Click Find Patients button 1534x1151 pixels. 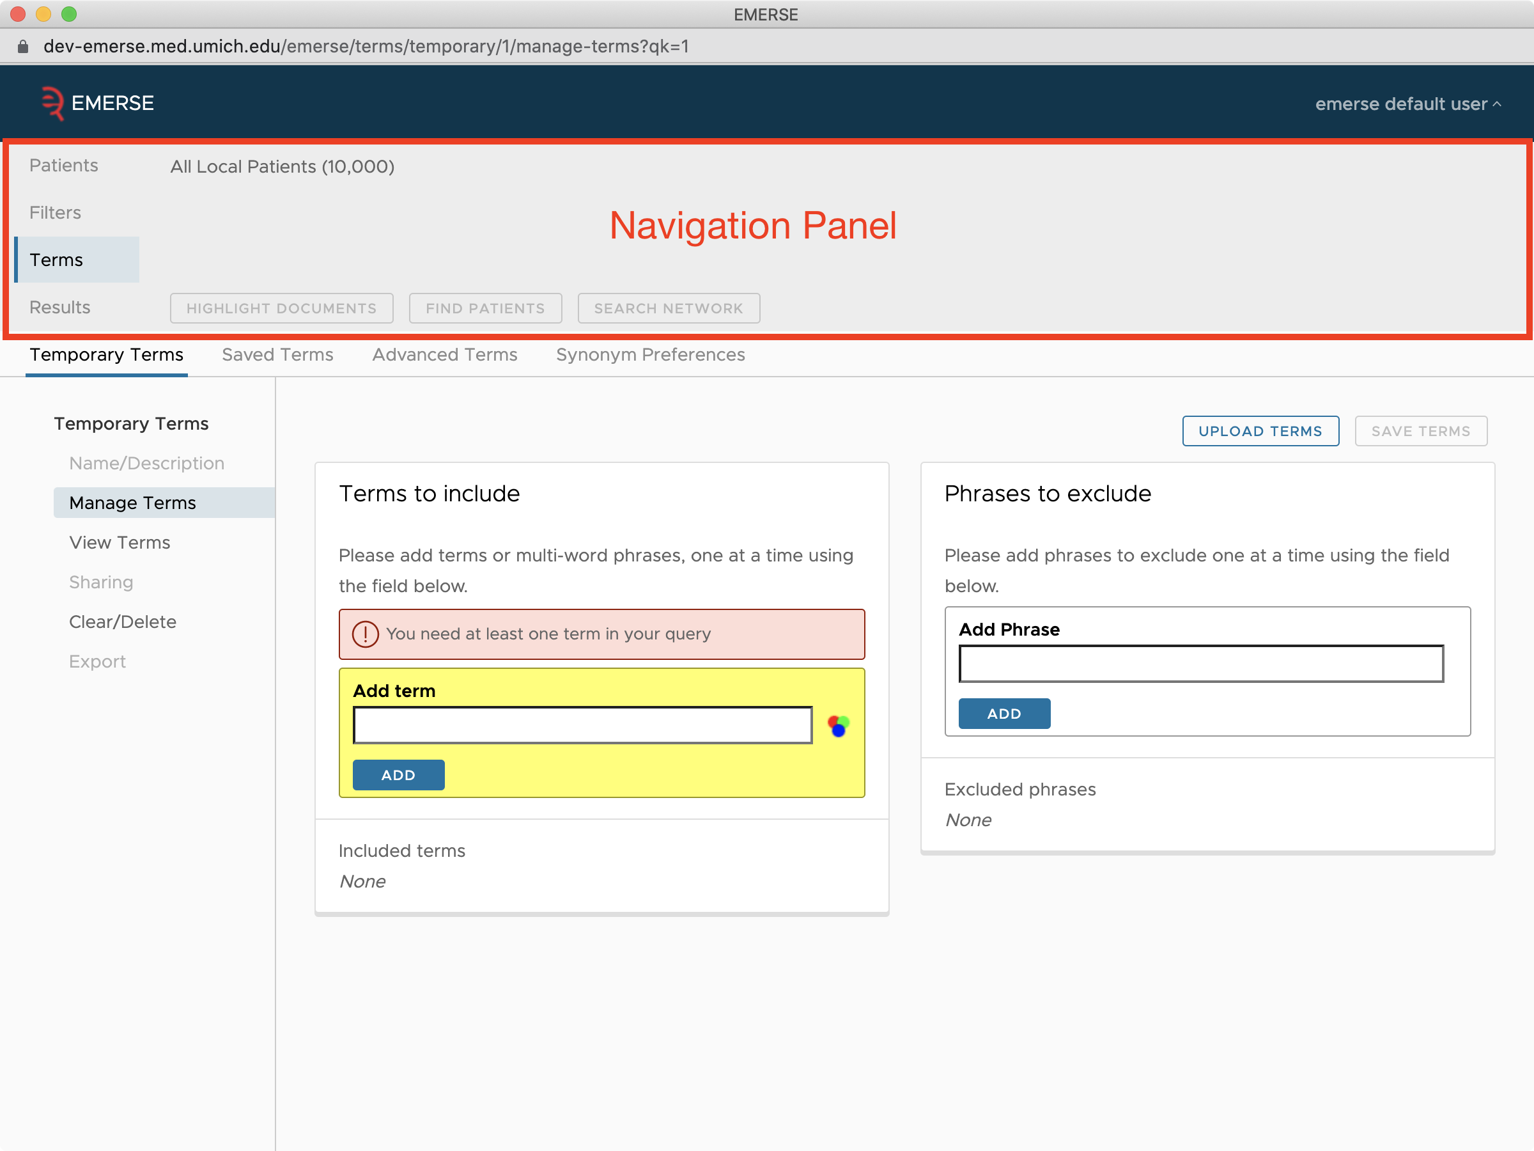click(x=484, y=308)
